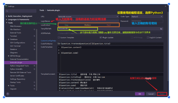Enable the English Content checkbox
This screenshot has height=103, width=178.
(148, 37)
